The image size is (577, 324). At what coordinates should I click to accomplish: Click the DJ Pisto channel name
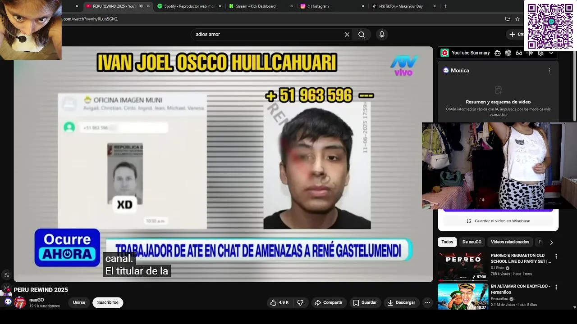[497, 268]
